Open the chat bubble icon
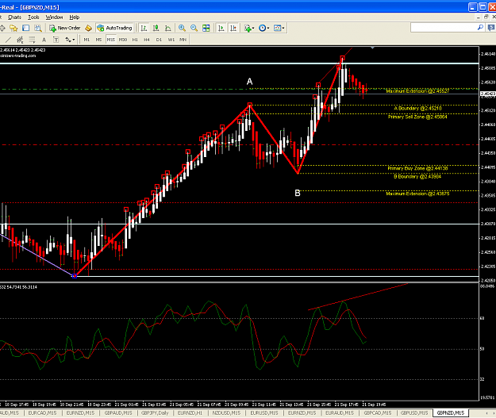 coord(491,28)
